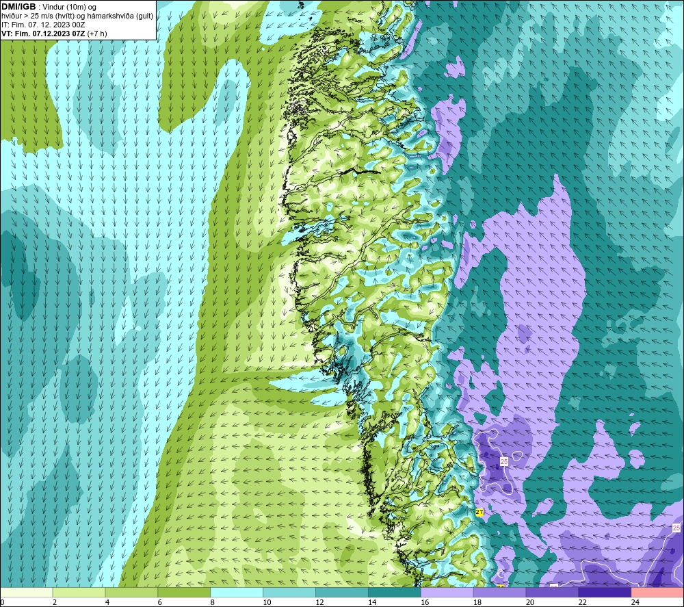
Task: Click the 'VT: Fim. 07.12.2023 07Z (+7 h)' line
Action: 54,34
